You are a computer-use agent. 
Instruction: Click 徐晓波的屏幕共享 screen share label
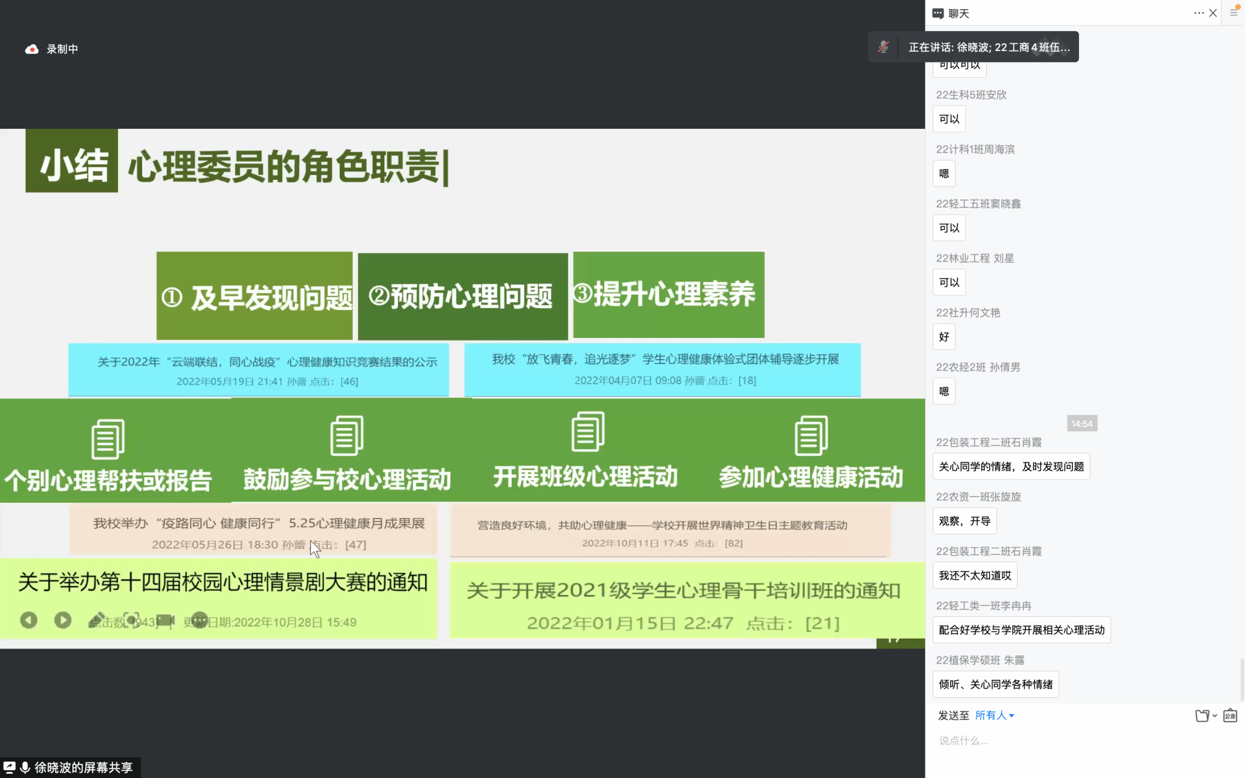pyautogui.click(x=83, y=768)
